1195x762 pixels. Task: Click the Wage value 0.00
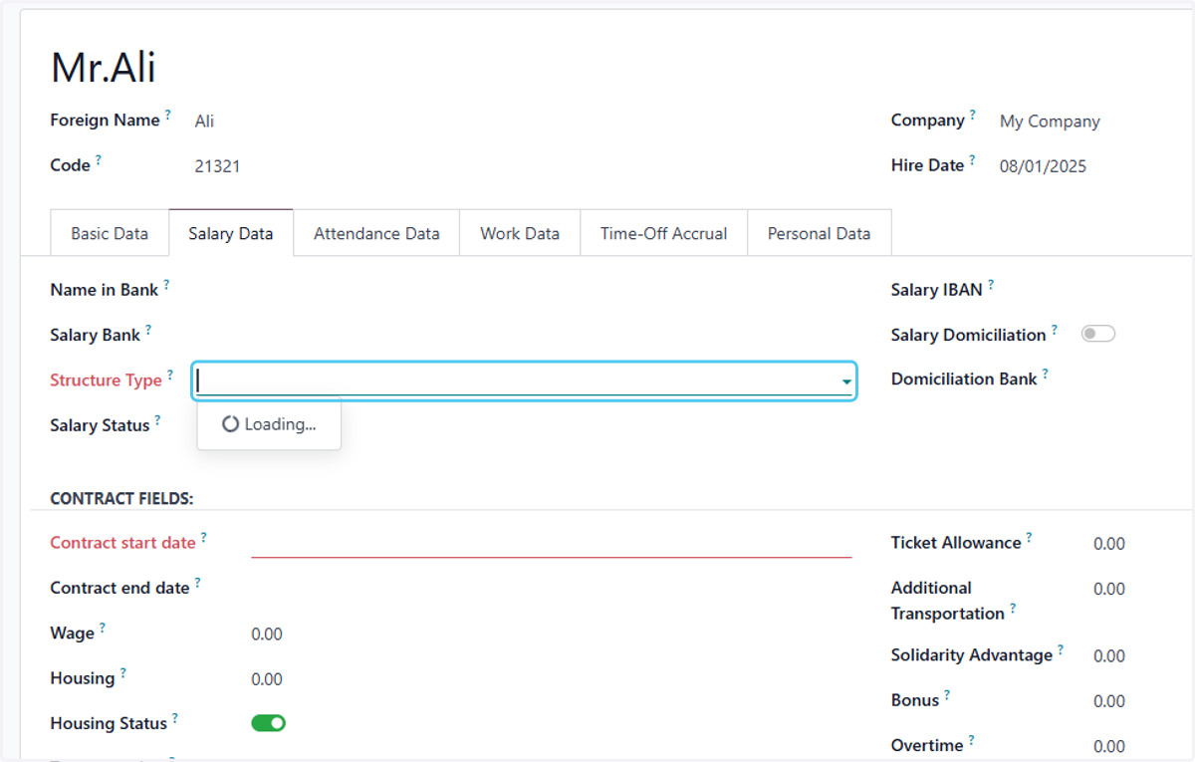[x=267, y=635]
